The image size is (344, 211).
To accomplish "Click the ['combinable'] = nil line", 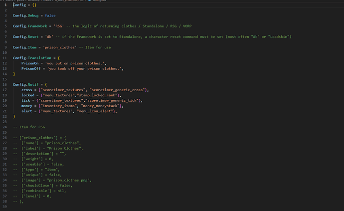I will point(39,191).
